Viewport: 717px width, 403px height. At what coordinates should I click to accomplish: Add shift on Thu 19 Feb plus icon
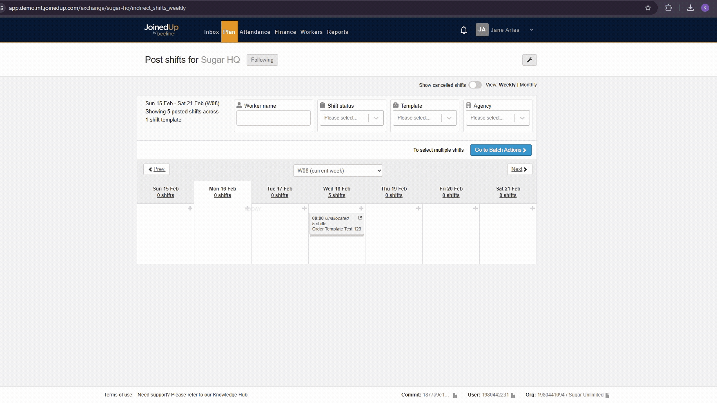[x=418, y=208]
